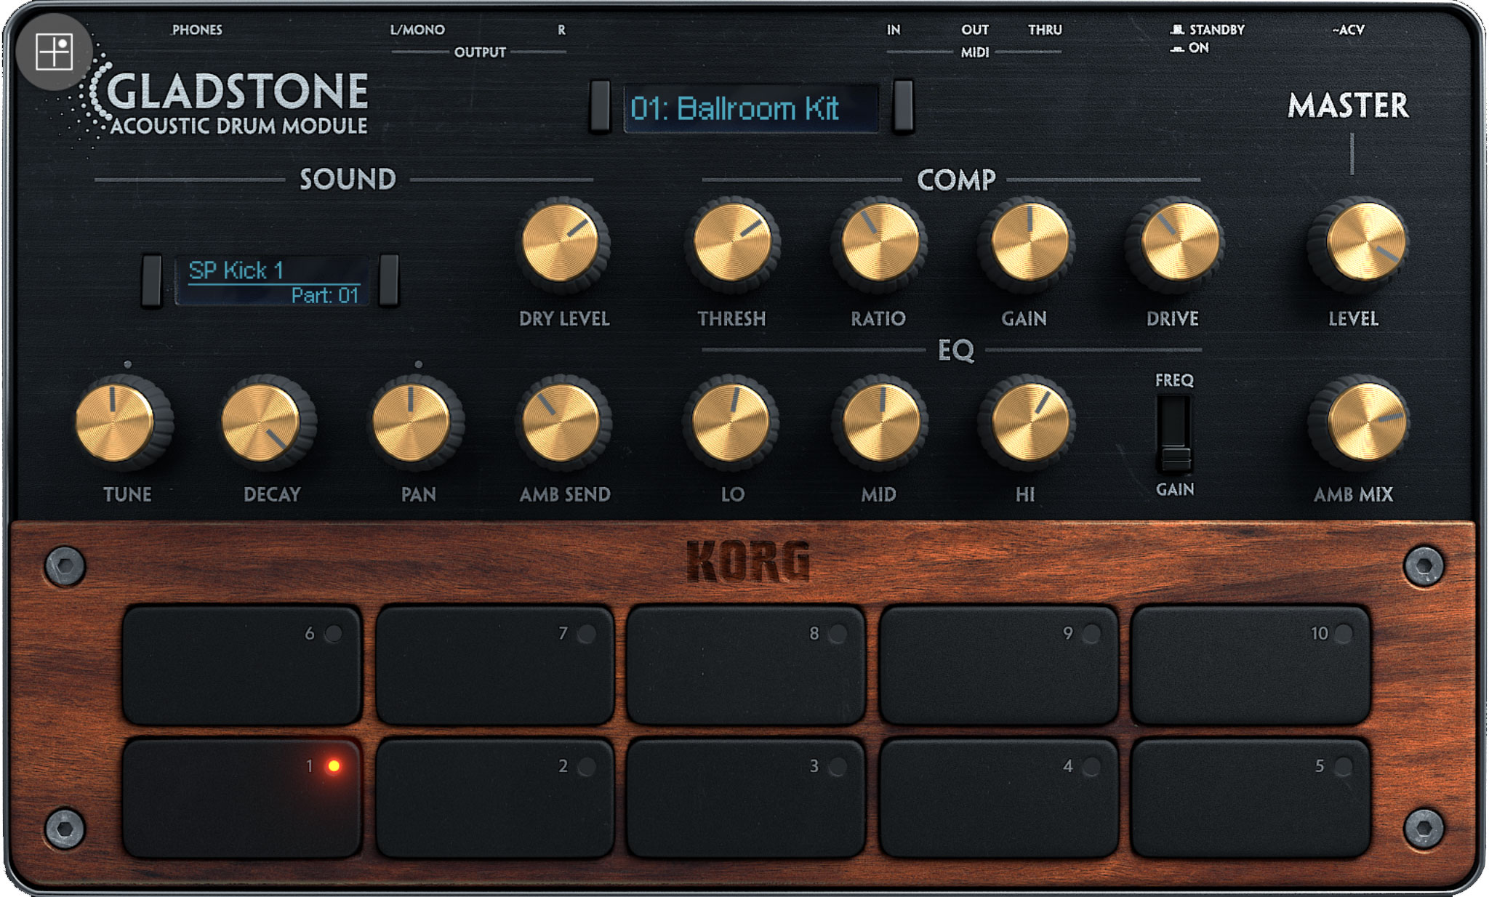This screenshot has height=897, width=1489.
Task: Select the EQ MID knob
Action: coord(880,422)
